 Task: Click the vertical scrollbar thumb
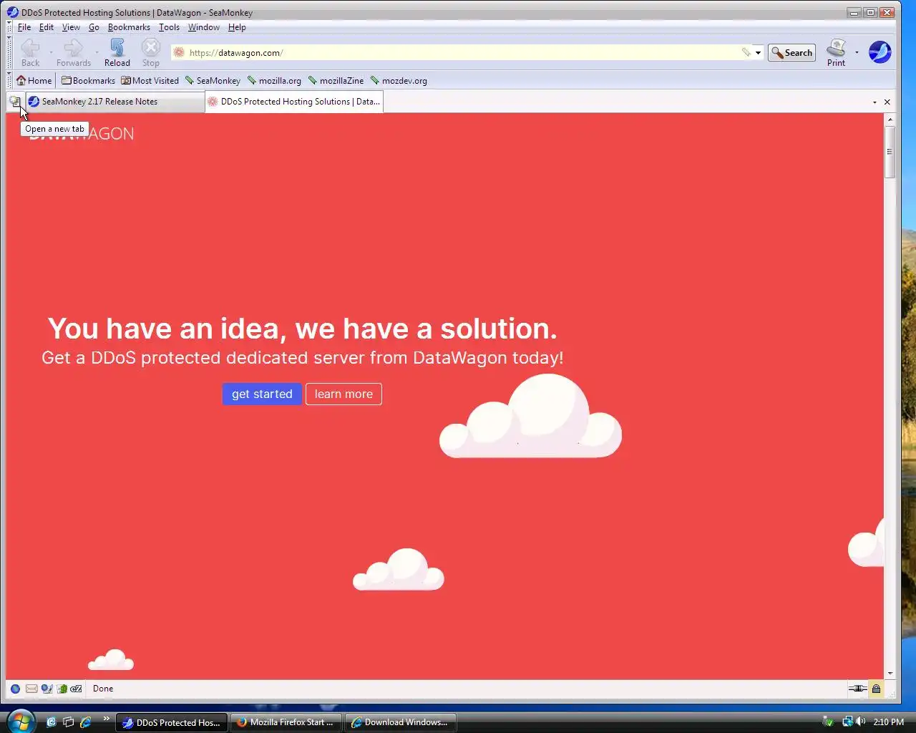pos(890,152)
